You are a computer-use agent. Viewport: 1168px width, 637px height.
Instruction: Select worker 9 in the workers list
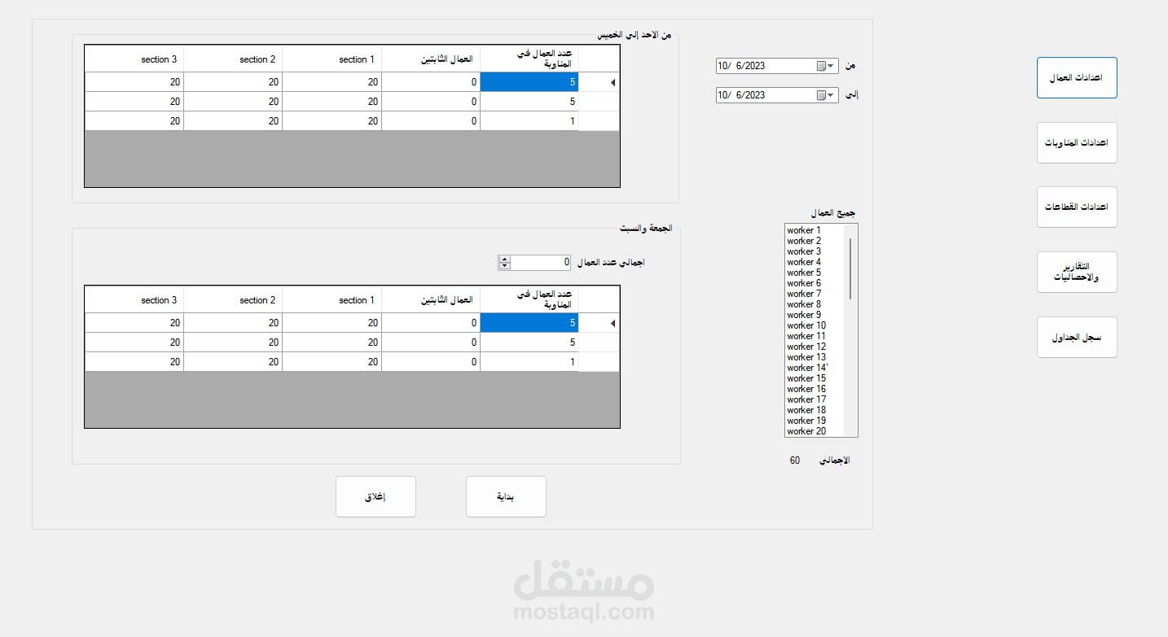[x=804, y=315]
